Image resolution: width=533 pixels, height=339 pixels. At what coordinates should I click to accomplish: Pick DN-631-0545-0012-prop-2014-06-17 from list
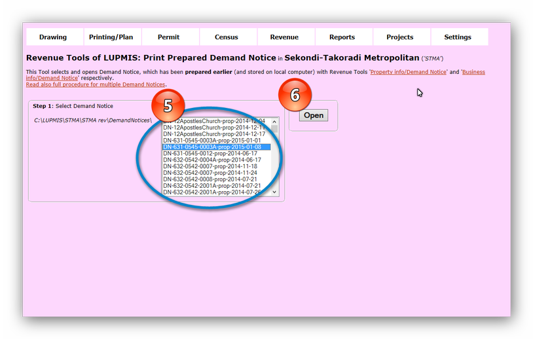217,153
